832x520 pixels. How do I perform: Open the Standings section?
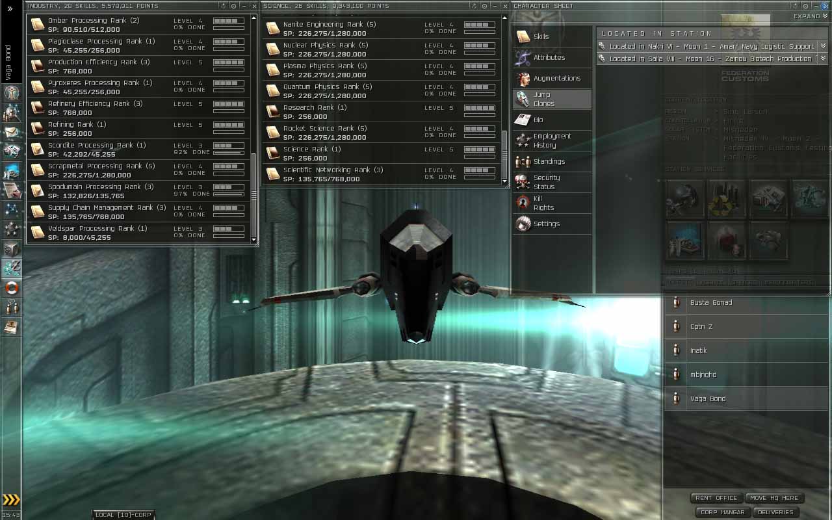click(x=552, y=161)
